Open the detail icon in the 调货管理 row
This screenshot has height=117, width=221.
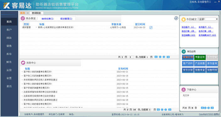tap(151, 28)
